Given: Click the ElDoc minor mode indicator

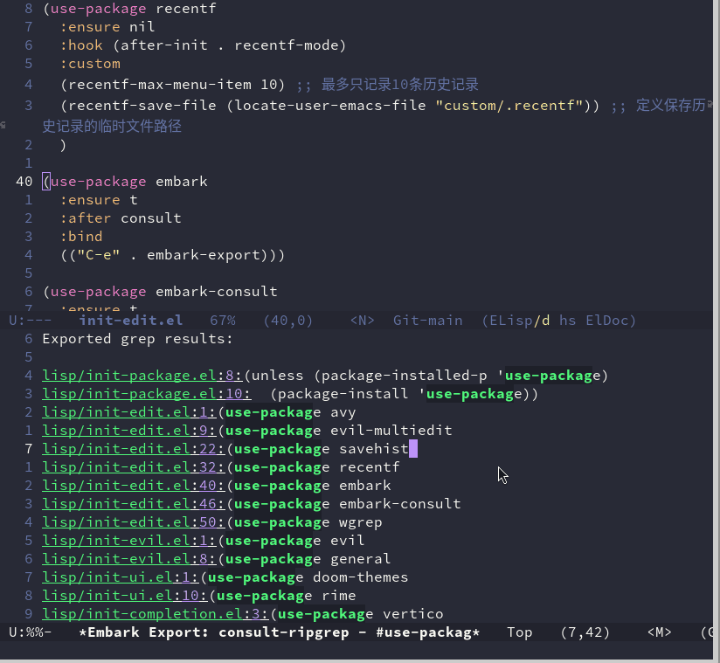Looking at the screenshot, I should point(607,321).
